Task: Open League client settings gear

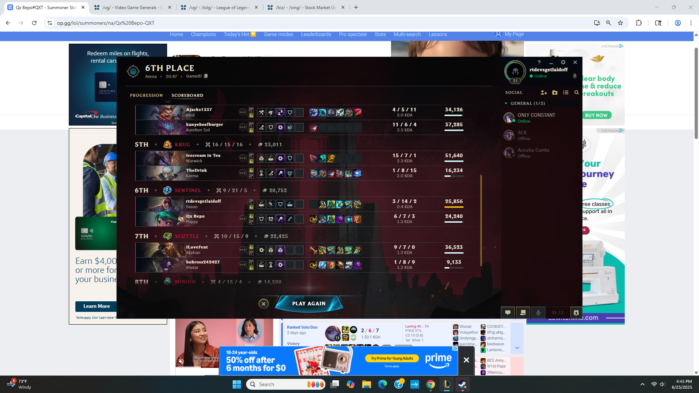Action: [x=563, y=62]
